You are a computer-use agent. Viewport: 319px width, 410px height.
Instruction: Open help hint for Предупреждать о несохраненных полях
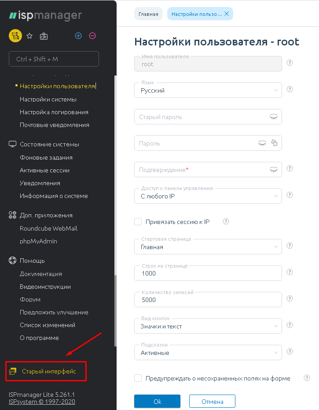pyautogui.click(x=307, y=378)
